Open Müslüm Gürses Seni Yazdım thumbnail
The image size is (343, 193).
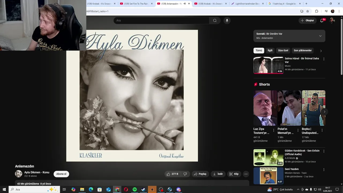[x=268, y=176]
